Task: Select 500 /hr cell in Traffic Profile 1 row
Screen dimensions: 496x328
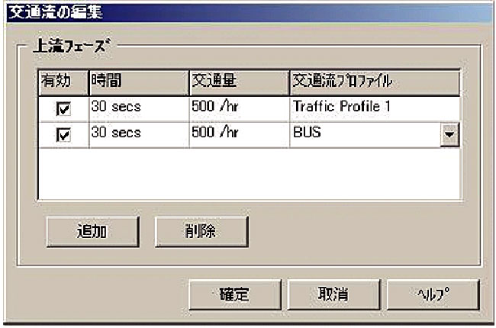Action: (x=240, y=108)
